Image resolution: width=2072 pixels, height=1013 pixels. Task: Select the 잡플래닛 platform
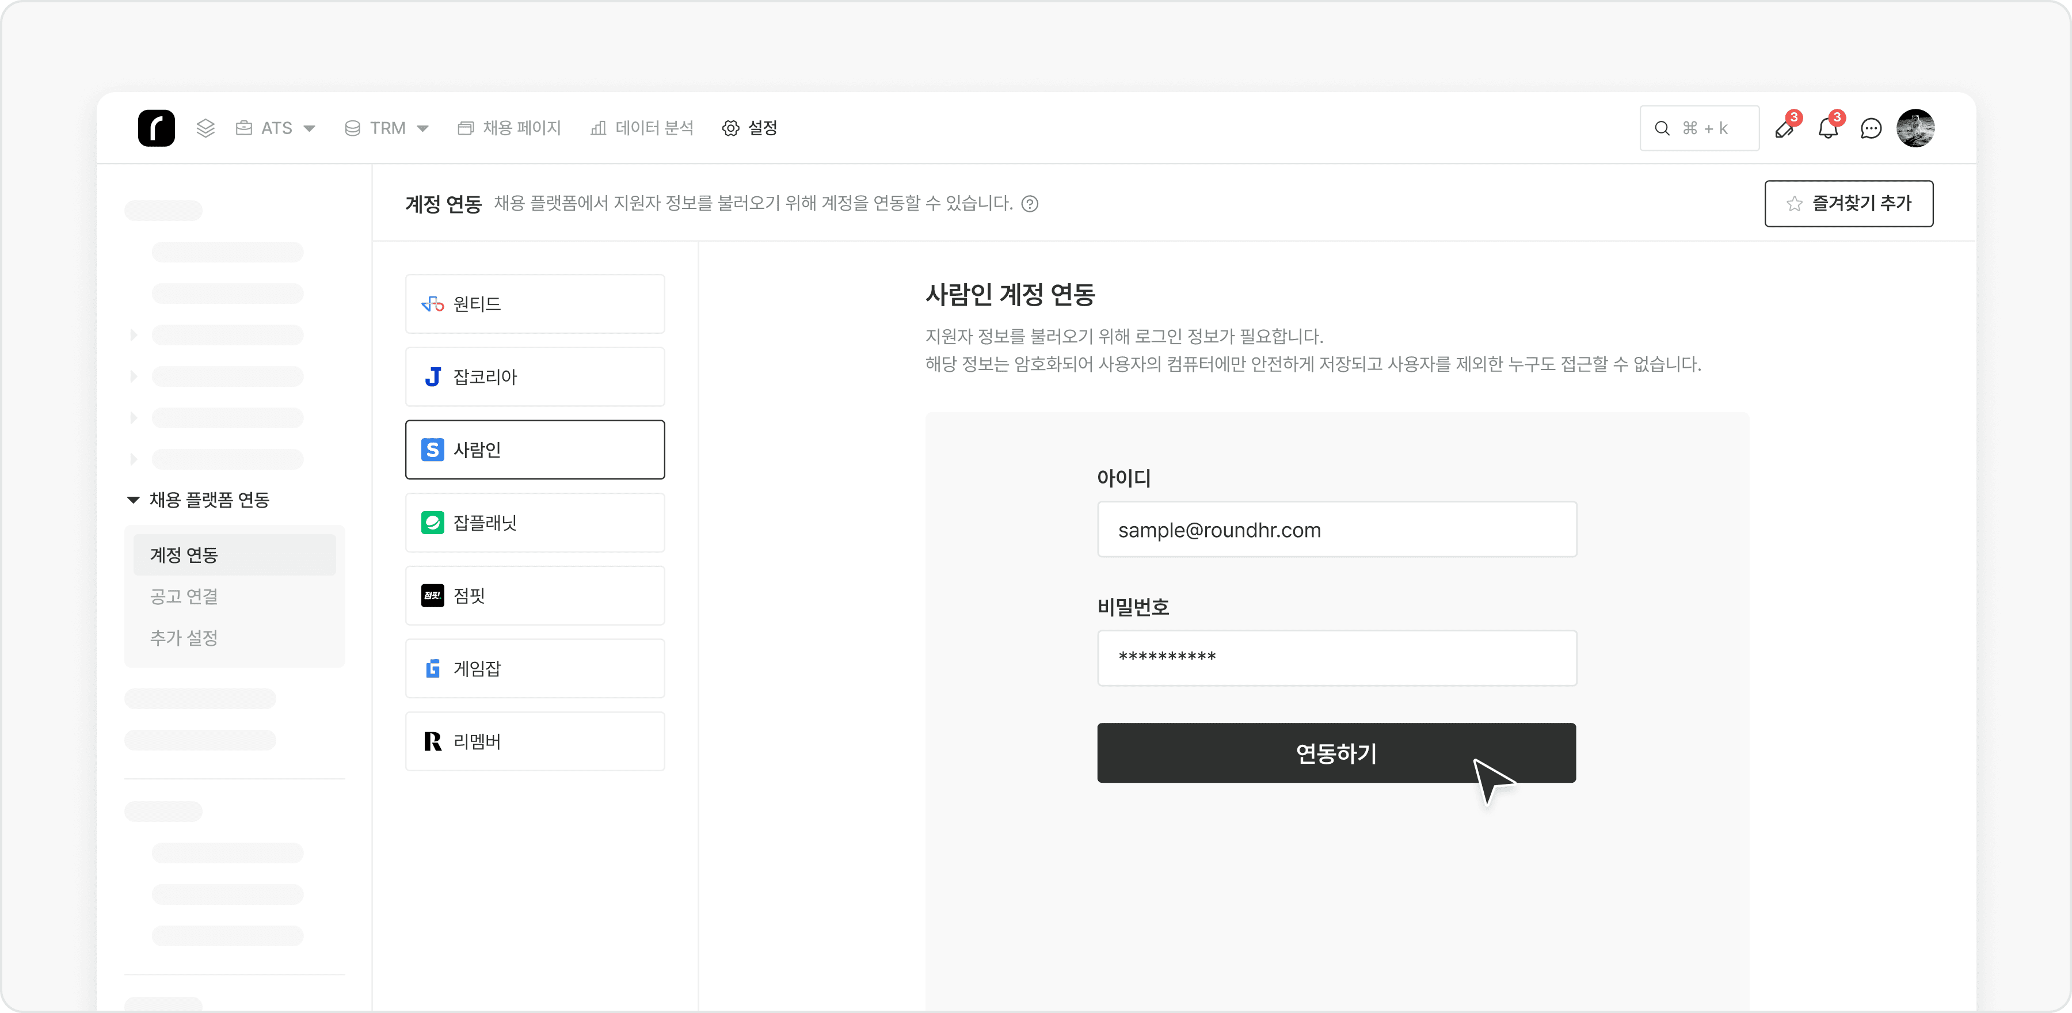point(535,523)
